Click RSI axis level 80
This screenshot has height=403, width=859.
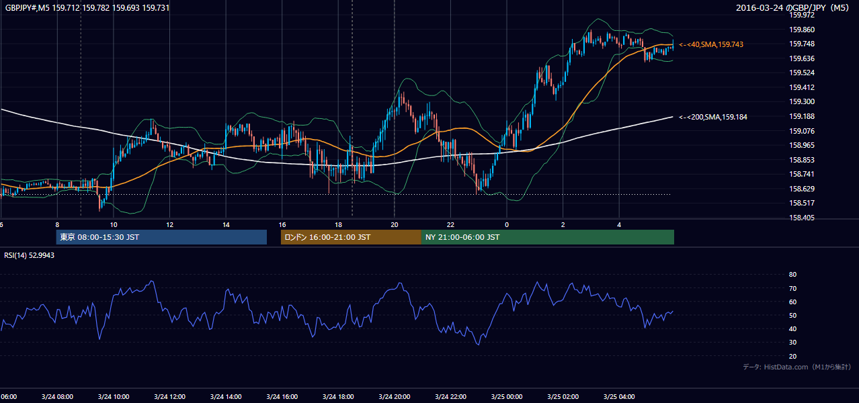tap(792, 275)
